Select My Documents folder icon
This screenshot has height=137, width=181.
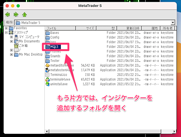point(16,41)
